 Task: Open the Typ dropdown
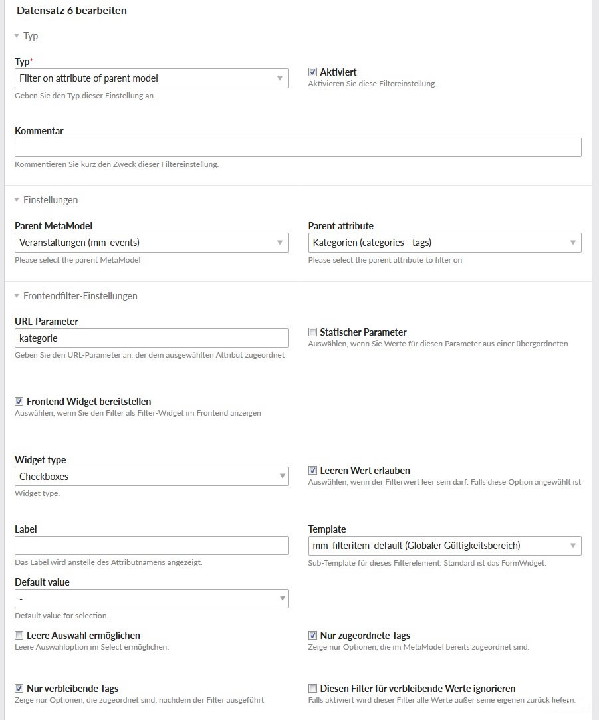point(151,78)
